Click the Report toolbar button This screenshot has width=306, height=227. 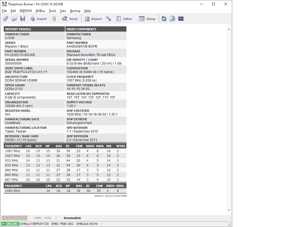pos(93,19)
